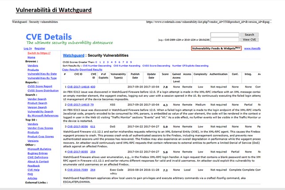Open Vulnerabilities By Date
This screenshot has width=285, height=190.
click(42, 74)
